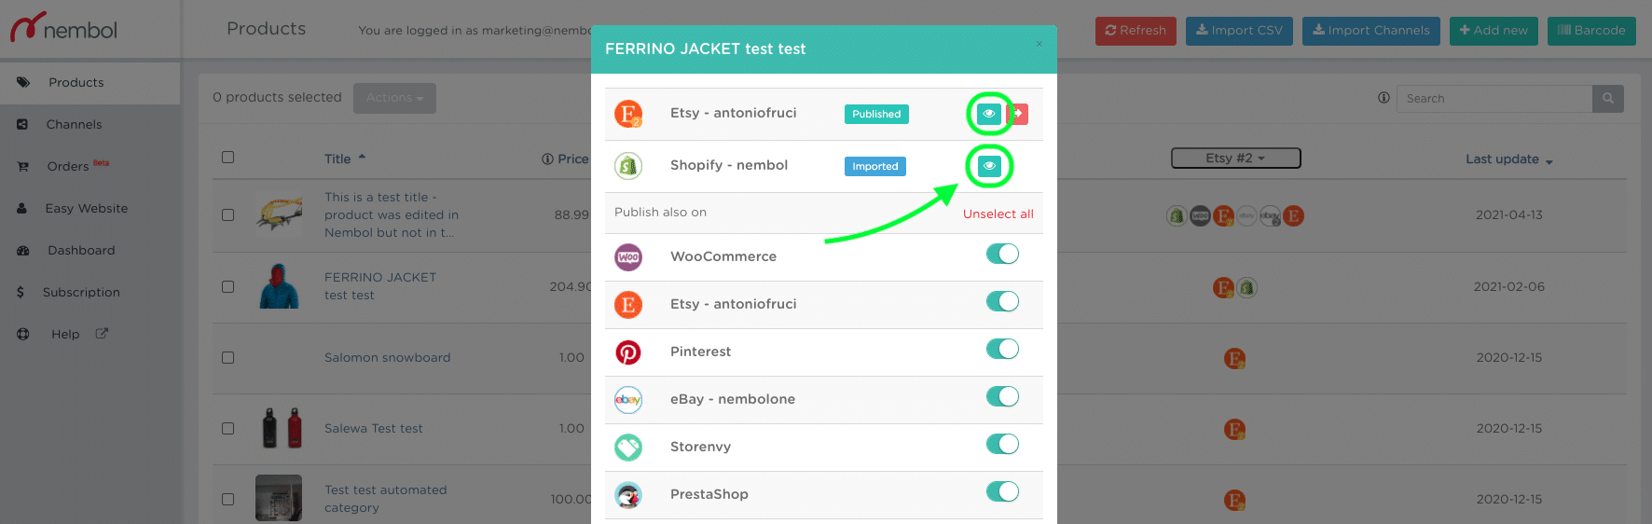Open Channels in the sidebar

point(75,124)
